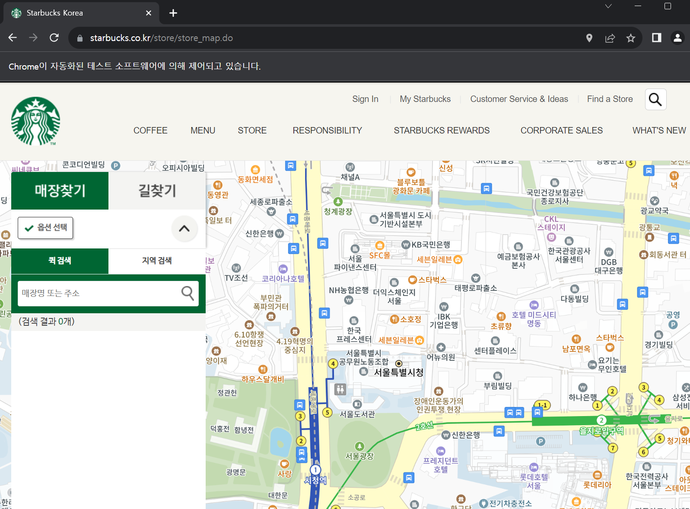Click the KB국민은행 bank marker
This screenshot has width=690, height=509.
click(x=406, y=245)
